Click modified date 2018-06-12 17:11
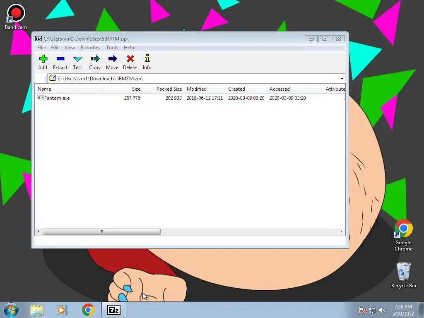The height and width of the screenshot is (318, 424). coord(205,98)
